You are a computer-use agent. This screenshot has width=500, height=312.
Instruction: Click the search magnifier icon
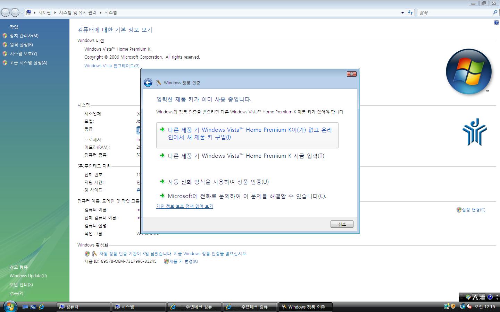[495, 12]
